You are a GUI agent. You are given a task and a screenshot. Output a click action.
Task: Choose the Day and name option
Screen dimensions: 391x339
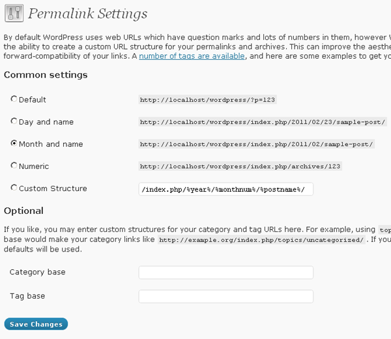[x=14, y=121]
